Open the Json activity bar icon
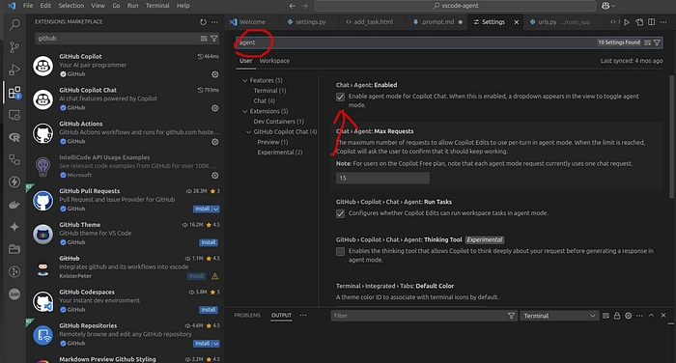Image resolution: width=676 pixels, height=363 pixels. [14, 294]
